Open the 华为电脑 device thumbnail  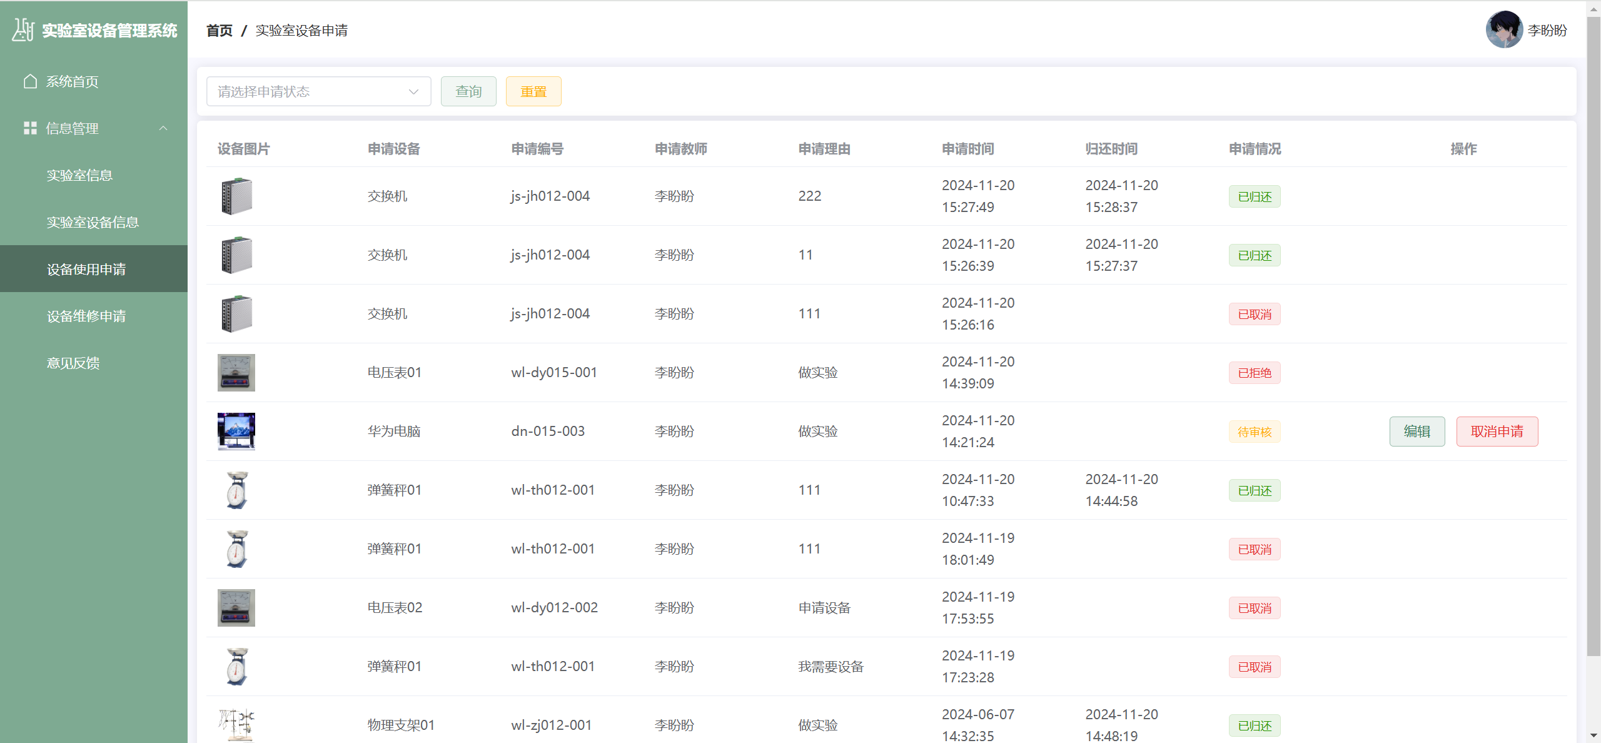[x=236, y=431]
